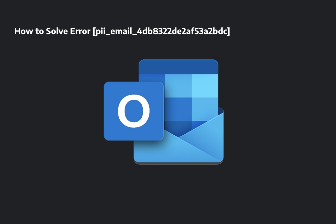Select the pii_email_4db8322de2af53a2bdc error code text
Screen dimensions: 336x224
coord(161,32)
